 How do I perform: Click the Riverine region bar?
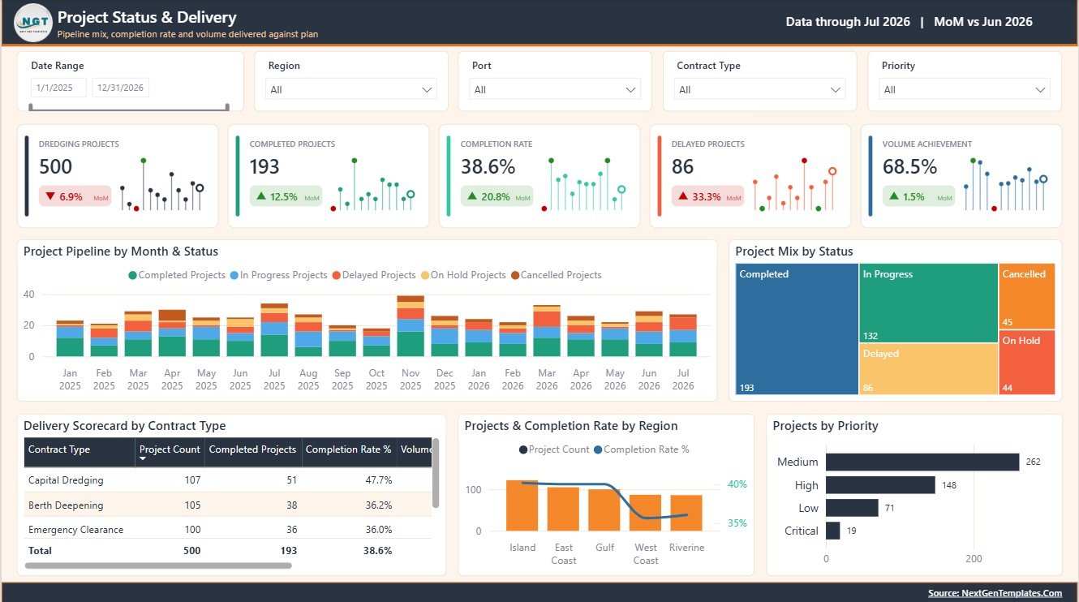tap(686, 513)
